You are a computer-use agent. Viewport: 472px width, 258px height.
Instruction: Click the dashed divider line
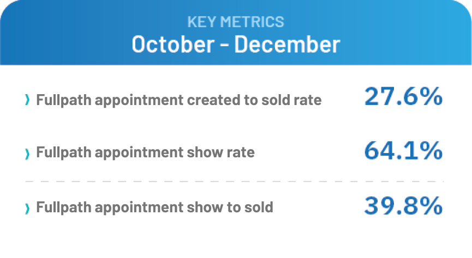235,181
